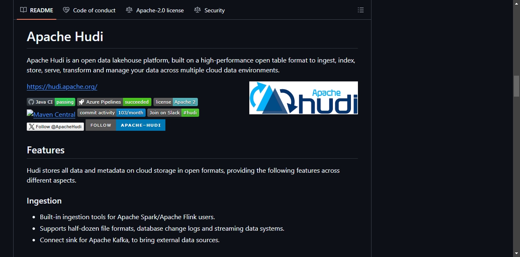Click the license Apache 2 badge
This screenshot has width=520, height=257.
coord(176,102)
